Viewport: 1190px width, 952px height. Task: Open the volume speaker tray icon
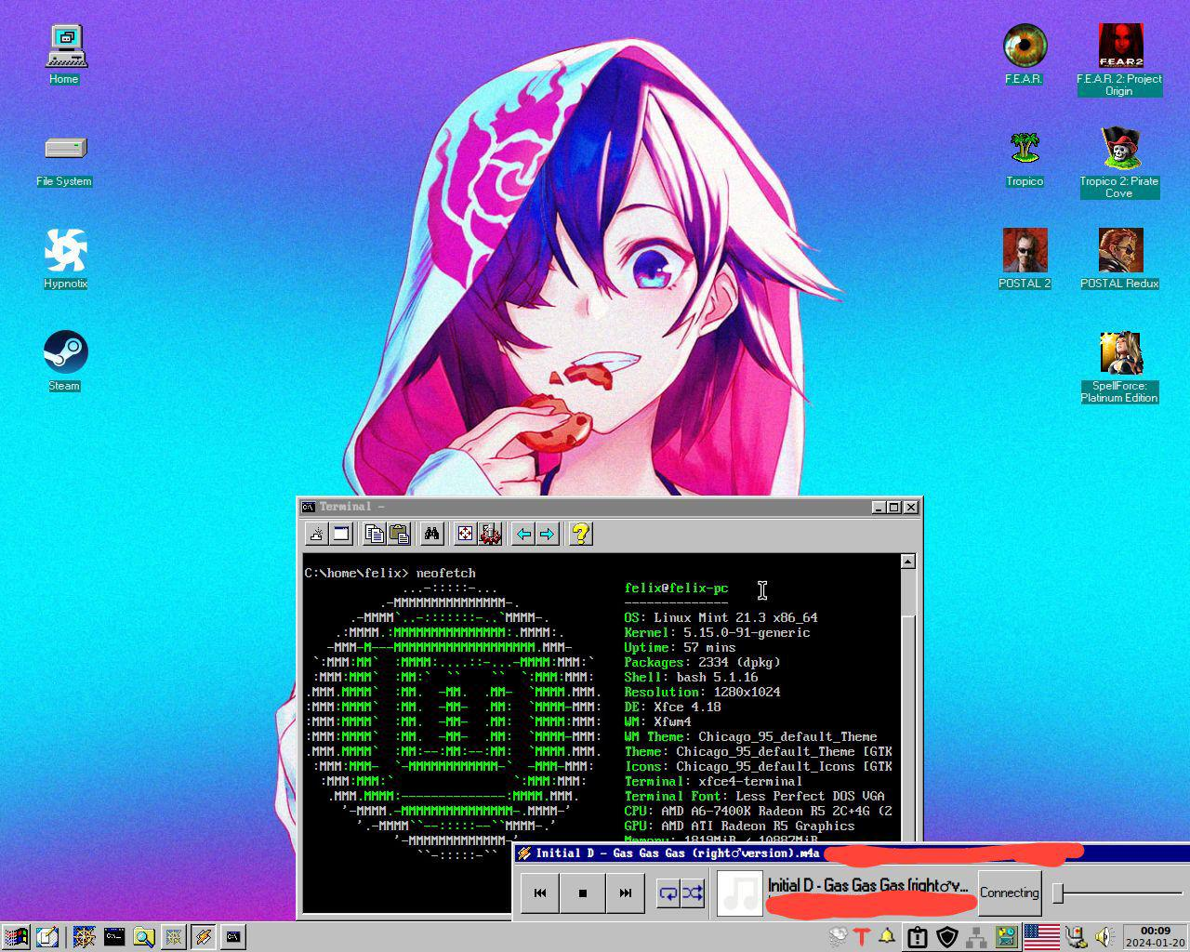tap(1104, 937)
